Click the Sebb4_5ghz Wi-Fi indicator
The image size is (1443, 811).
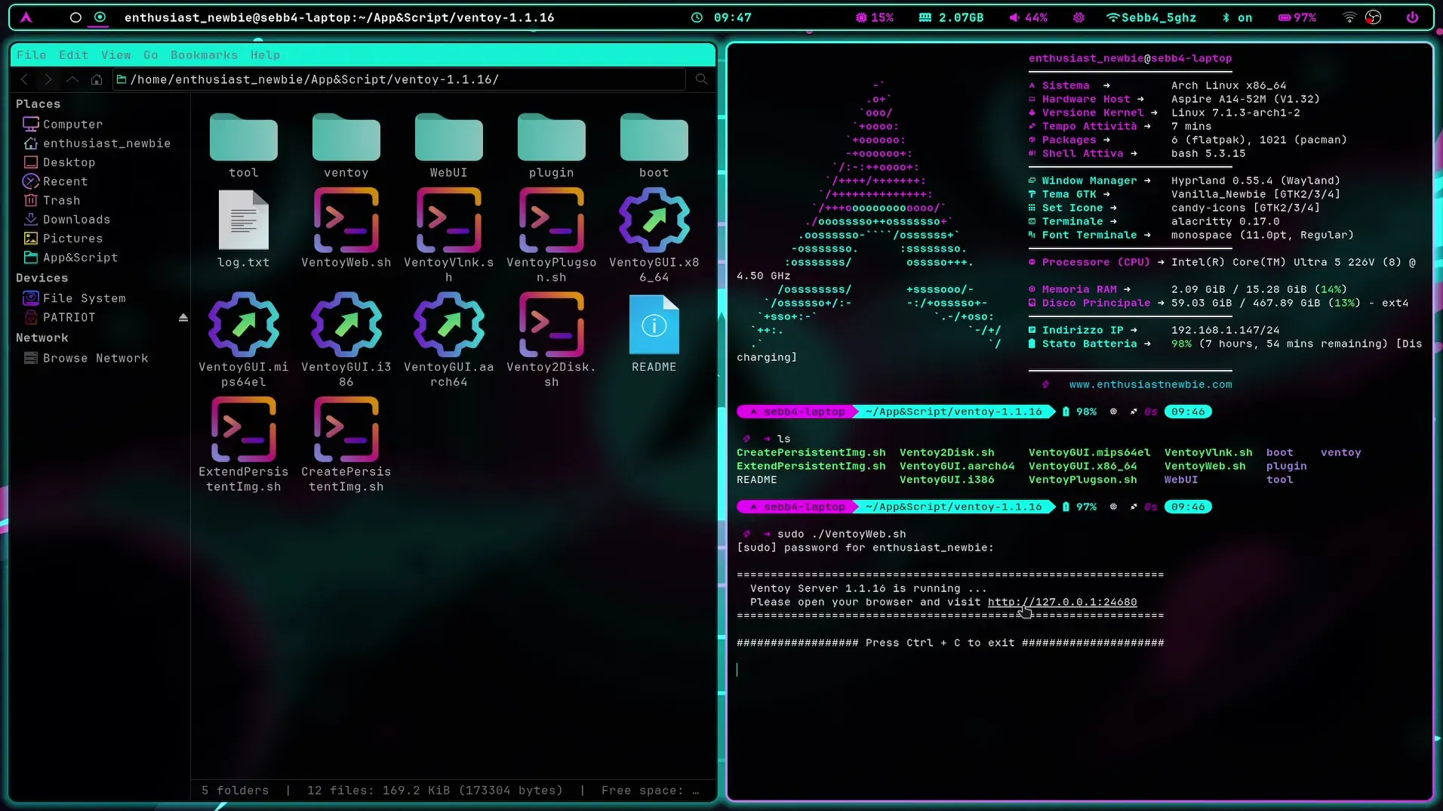(1152, 17)
